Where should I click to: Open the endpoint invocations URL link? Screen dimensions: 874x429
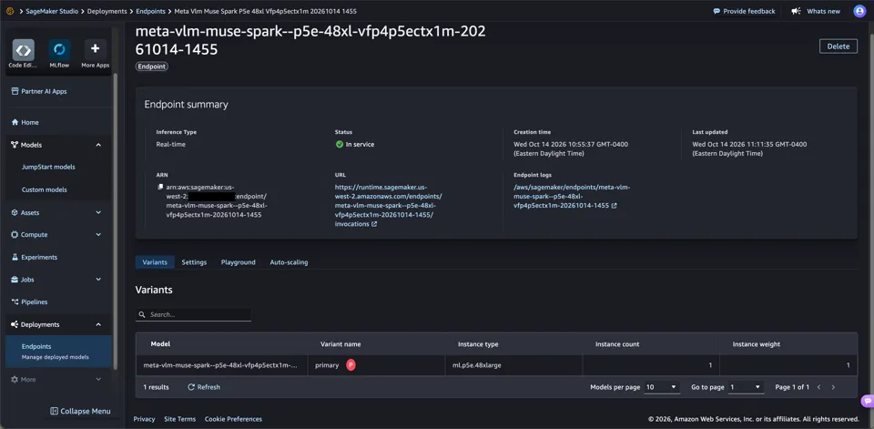(388, 205)
